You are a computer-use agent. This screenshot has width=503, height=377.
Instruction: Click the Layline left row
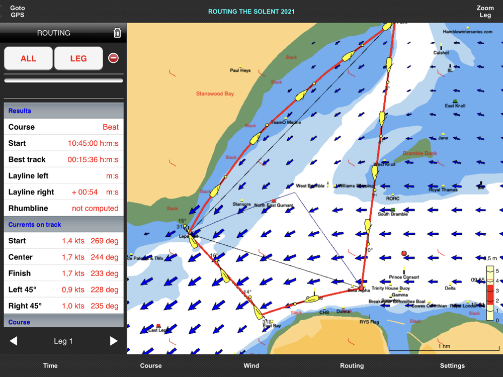click(63, 175)
